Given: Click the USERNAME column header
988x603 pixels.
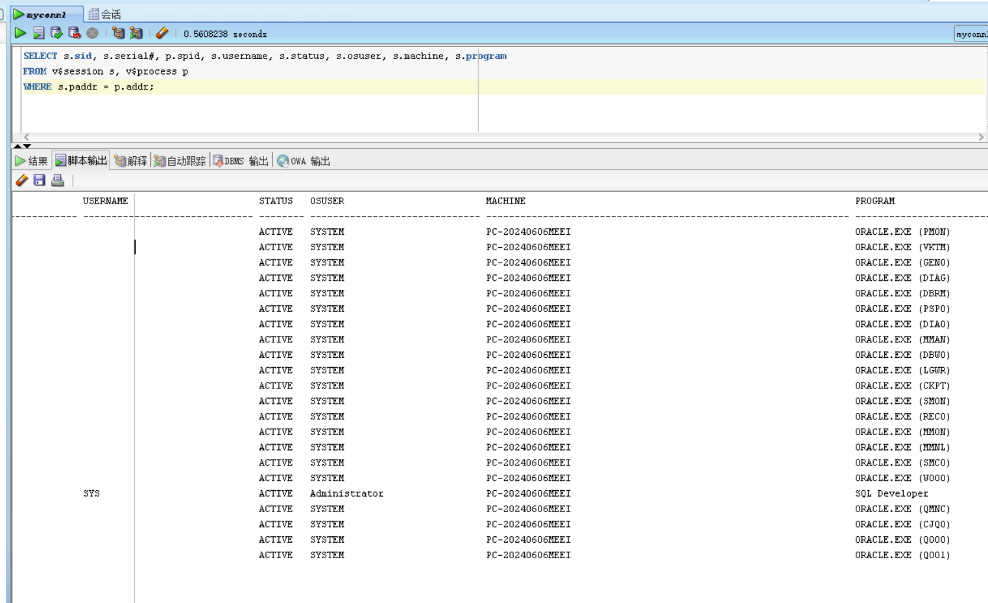Looking at the screenshot, I should (105, 201).
